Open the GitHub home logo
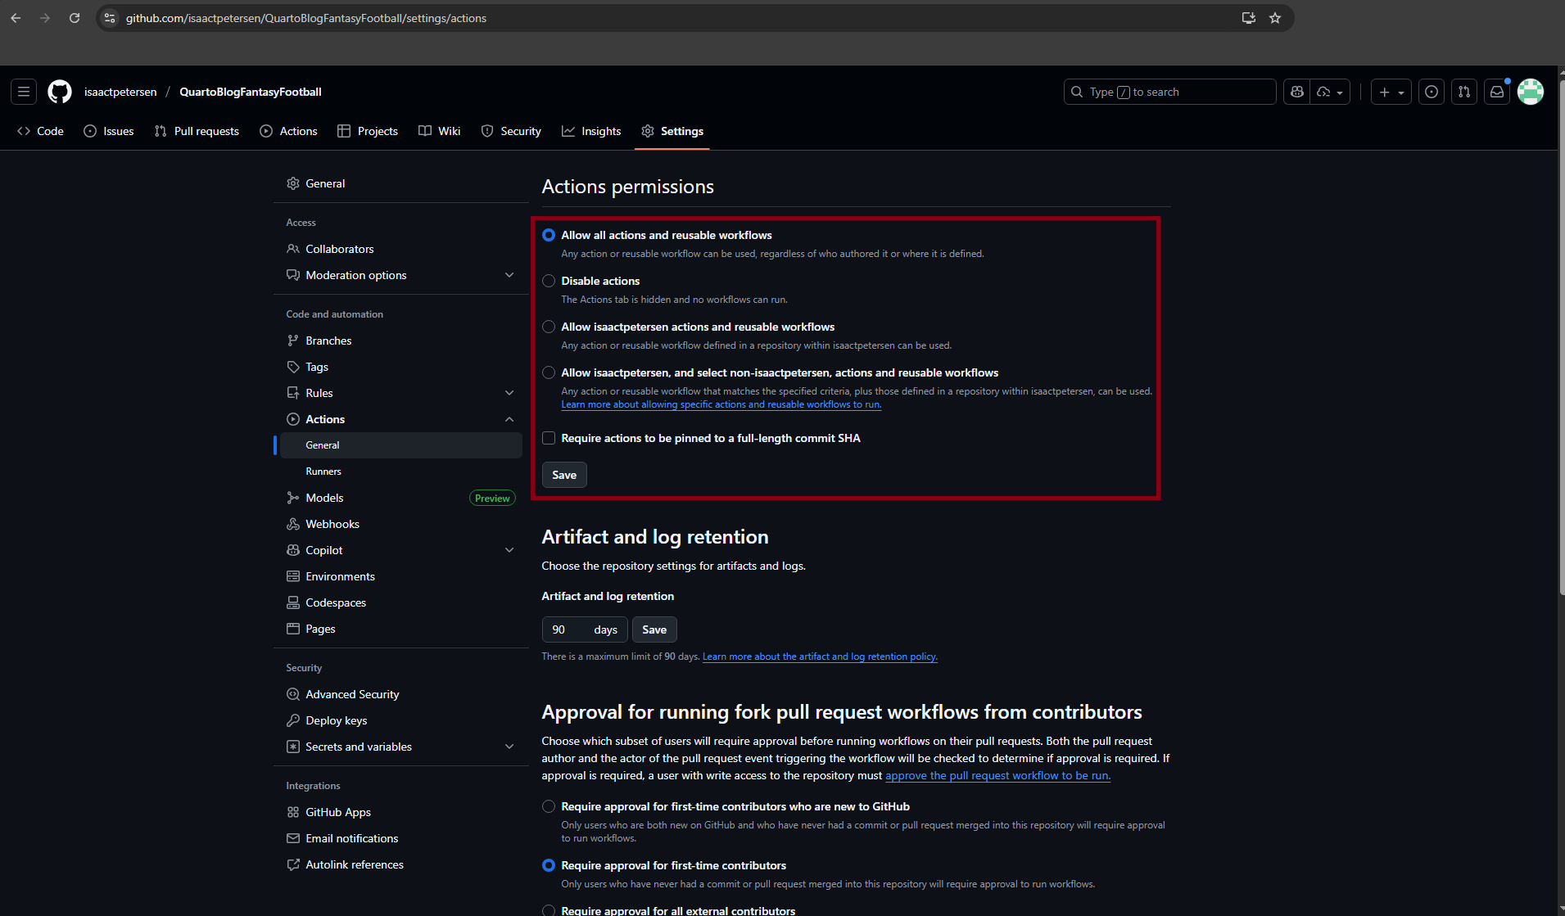 tap(60, 92)
